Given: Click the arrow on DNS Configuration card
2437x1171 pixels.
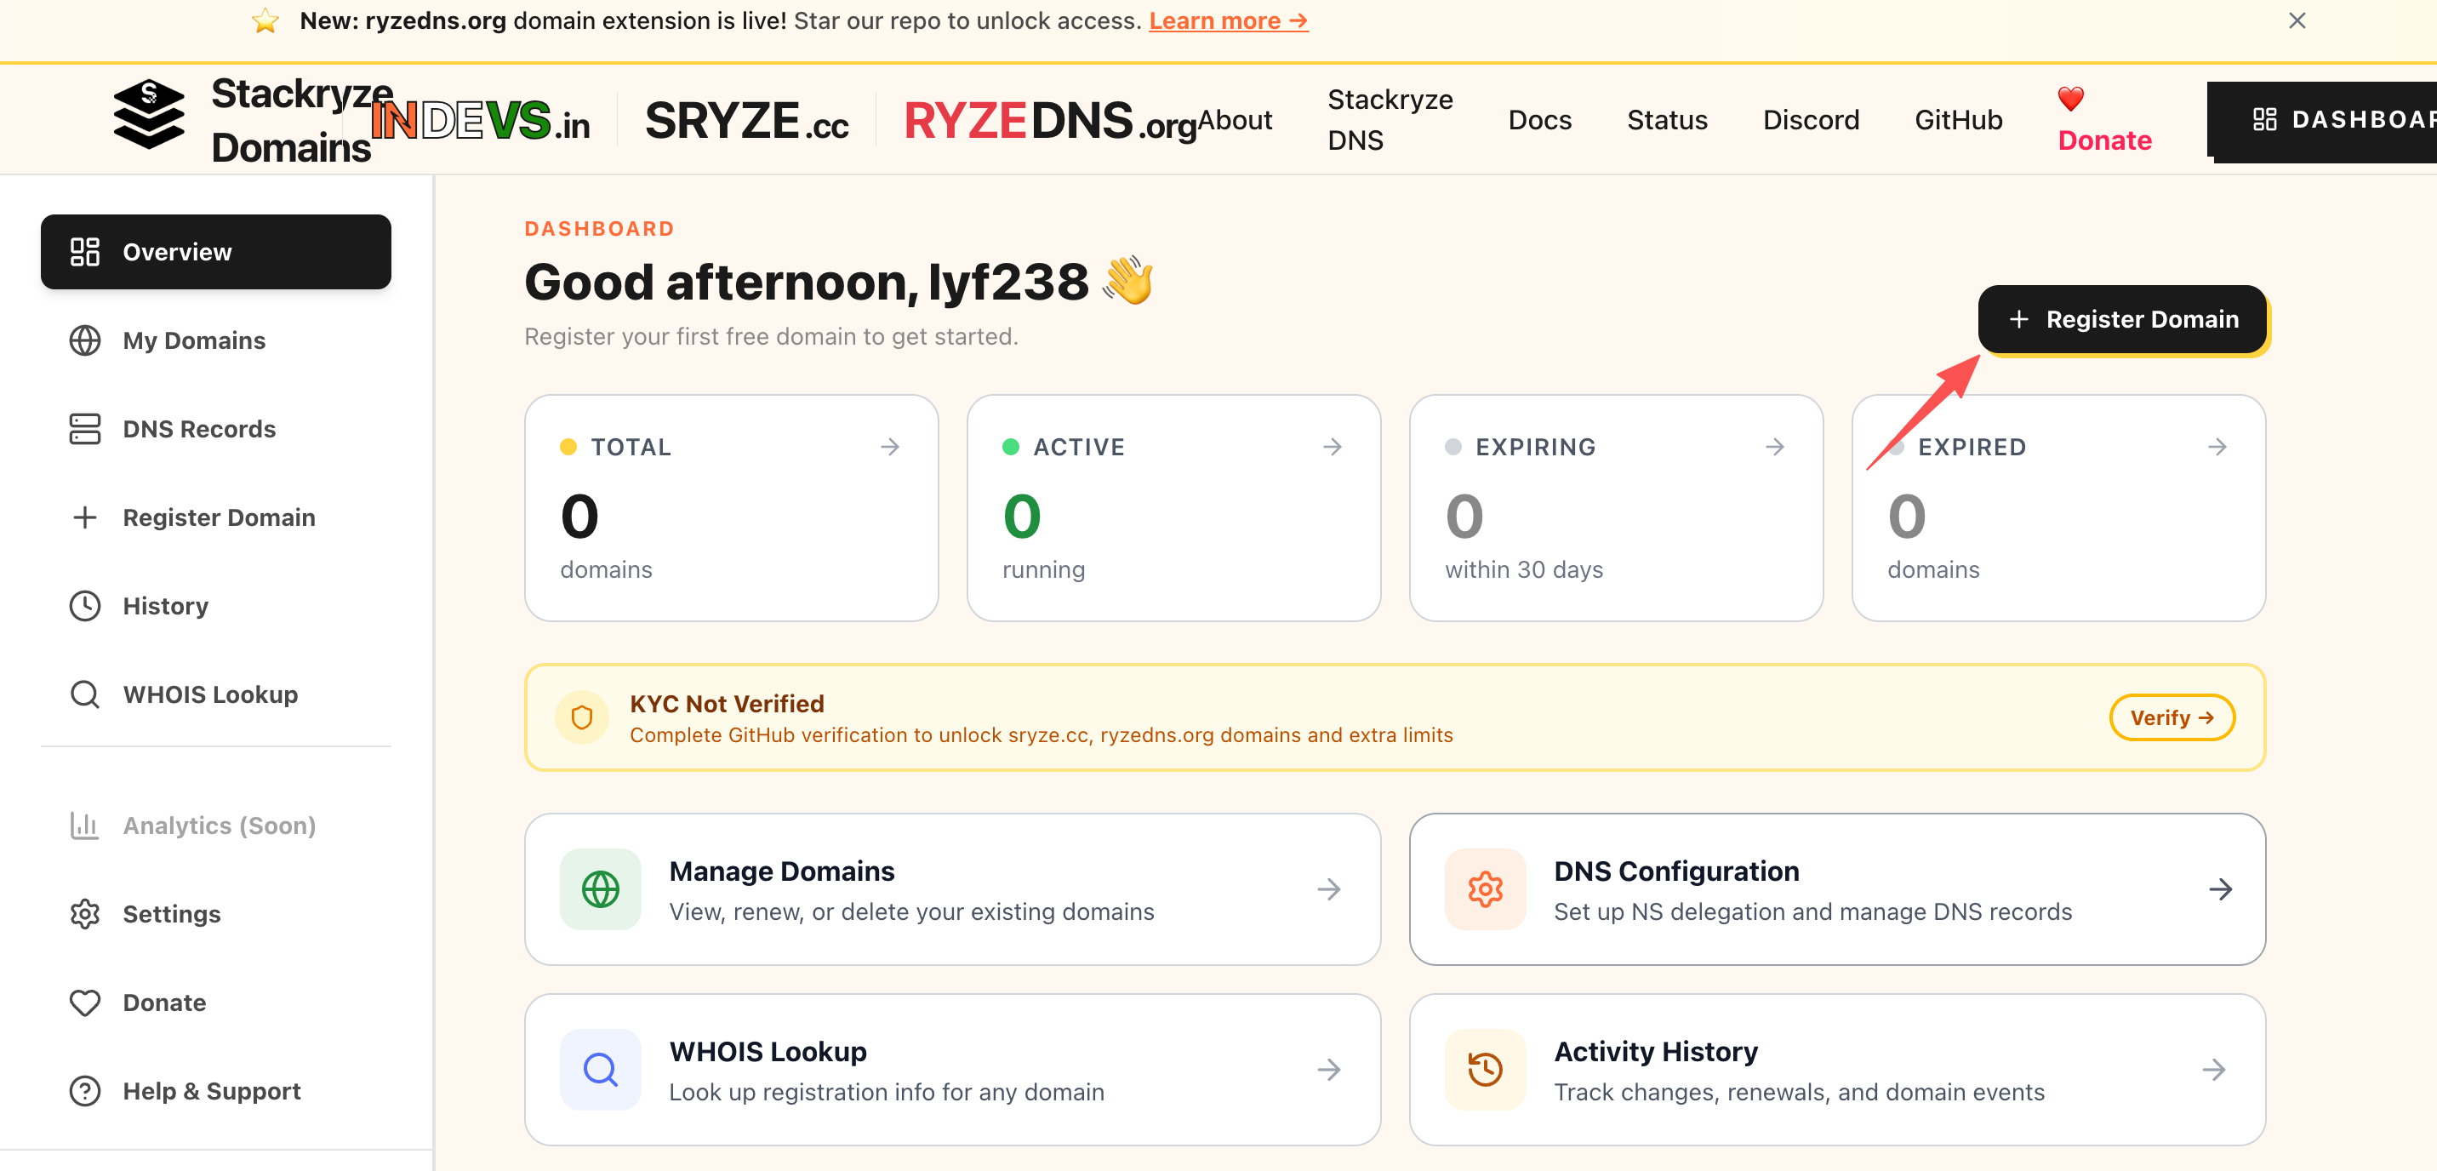Looking at the screenshot, I should point(2222,889).
